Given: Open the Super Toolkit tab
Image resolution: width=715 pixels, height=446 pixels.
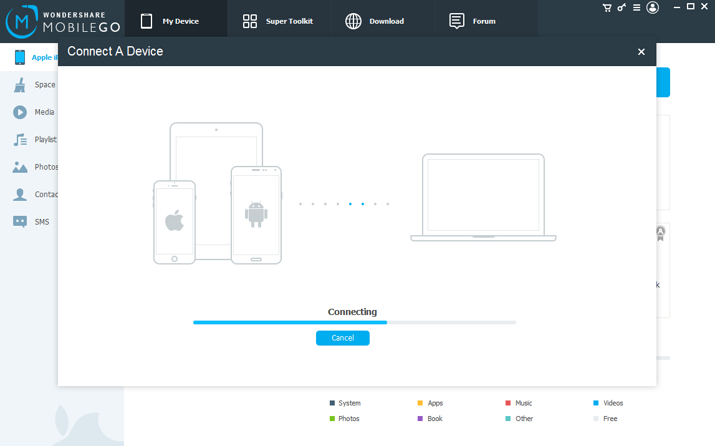Looking at the screenshot, I should point(279,21).
